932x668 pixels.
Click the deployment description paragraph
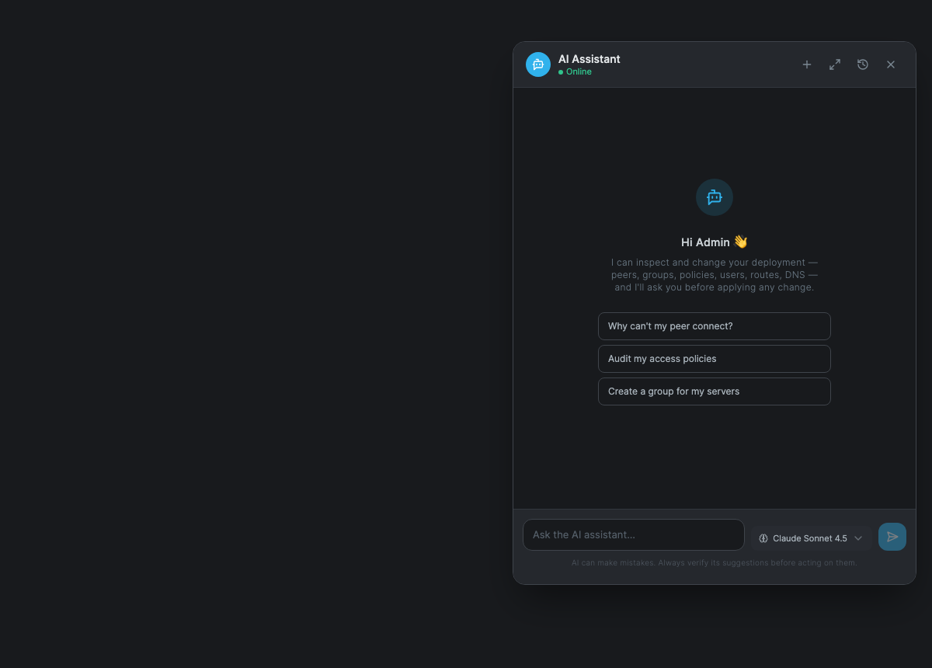tap(715, 275)
